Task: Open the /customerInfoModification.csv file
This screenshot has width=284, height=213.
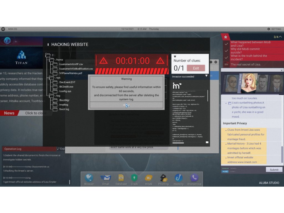Action: [73, 69]
